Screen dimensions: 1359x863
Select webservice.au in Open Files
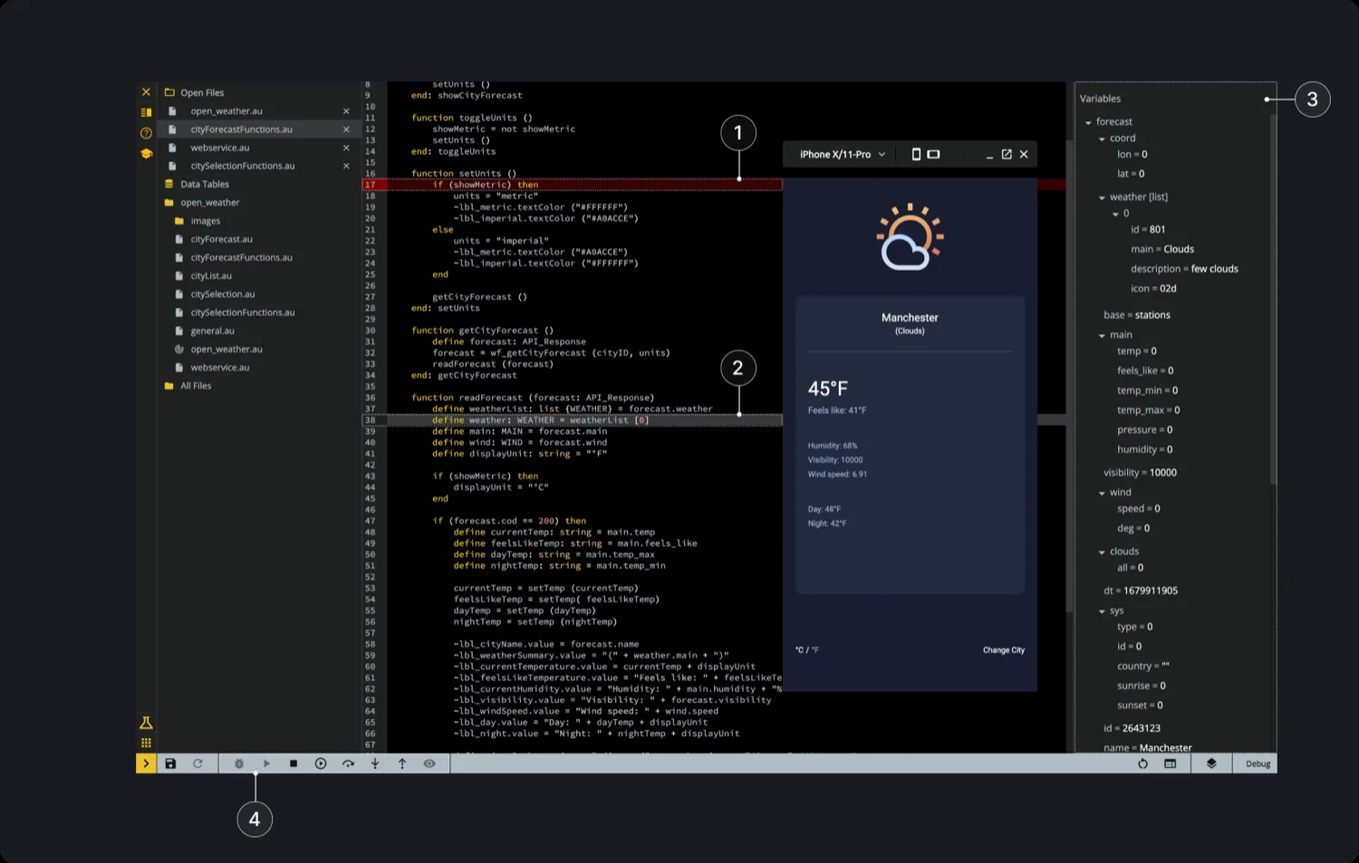pyautogui.click(x=220, y=148)
